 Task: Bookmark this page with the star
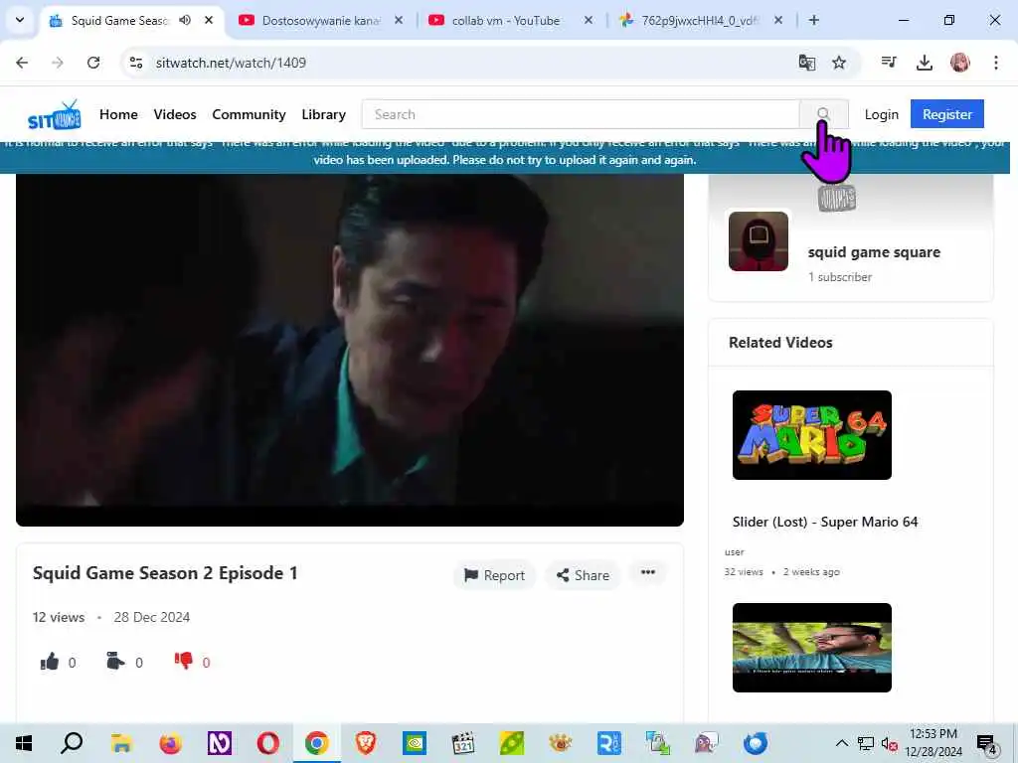(839, 63)
